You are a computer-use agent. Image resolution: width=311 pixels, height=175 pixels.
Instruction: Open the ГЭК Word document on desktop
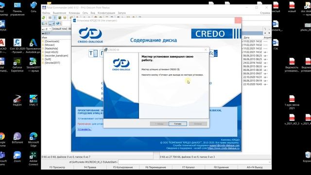pos(276,45)
